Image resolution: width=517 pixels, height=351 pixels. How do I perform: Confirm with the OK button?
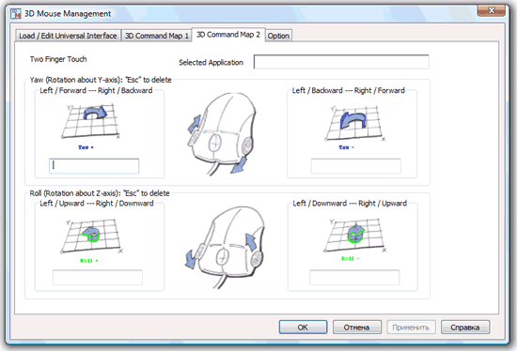pyautogui.click(x=303, y=328)
